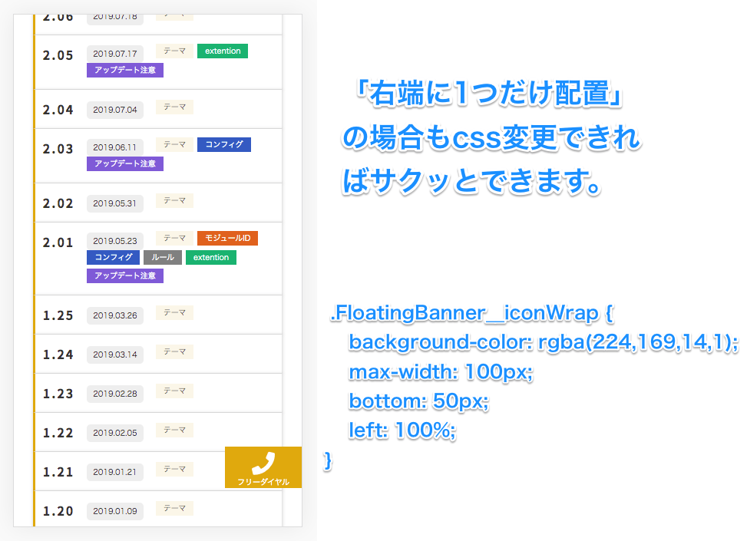Select the green extention tag under version 2.01
Image resolution: width=747 pixels, height=541 pixels.
[x=211, y=257]
